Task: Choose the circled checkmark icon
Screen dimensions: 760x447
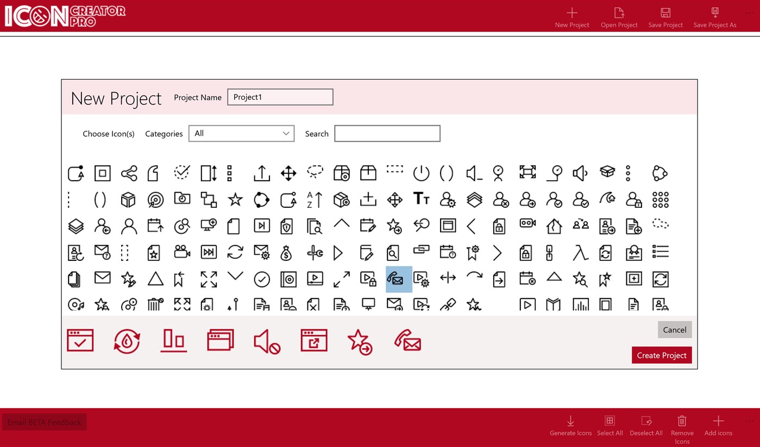Action: pos(261,279)
